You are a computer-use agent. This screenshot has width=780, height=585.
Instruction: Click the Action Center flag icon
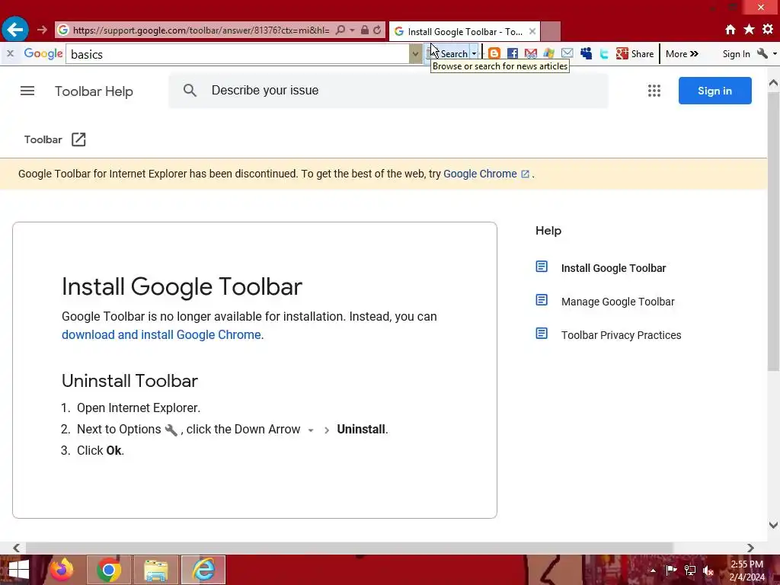pos(671,570)
